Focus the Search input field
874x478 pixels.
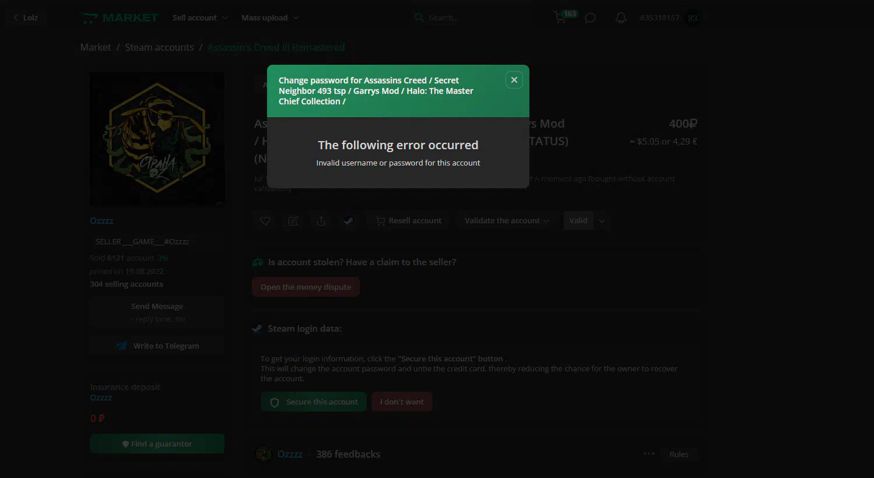click(x=466, y=17)
